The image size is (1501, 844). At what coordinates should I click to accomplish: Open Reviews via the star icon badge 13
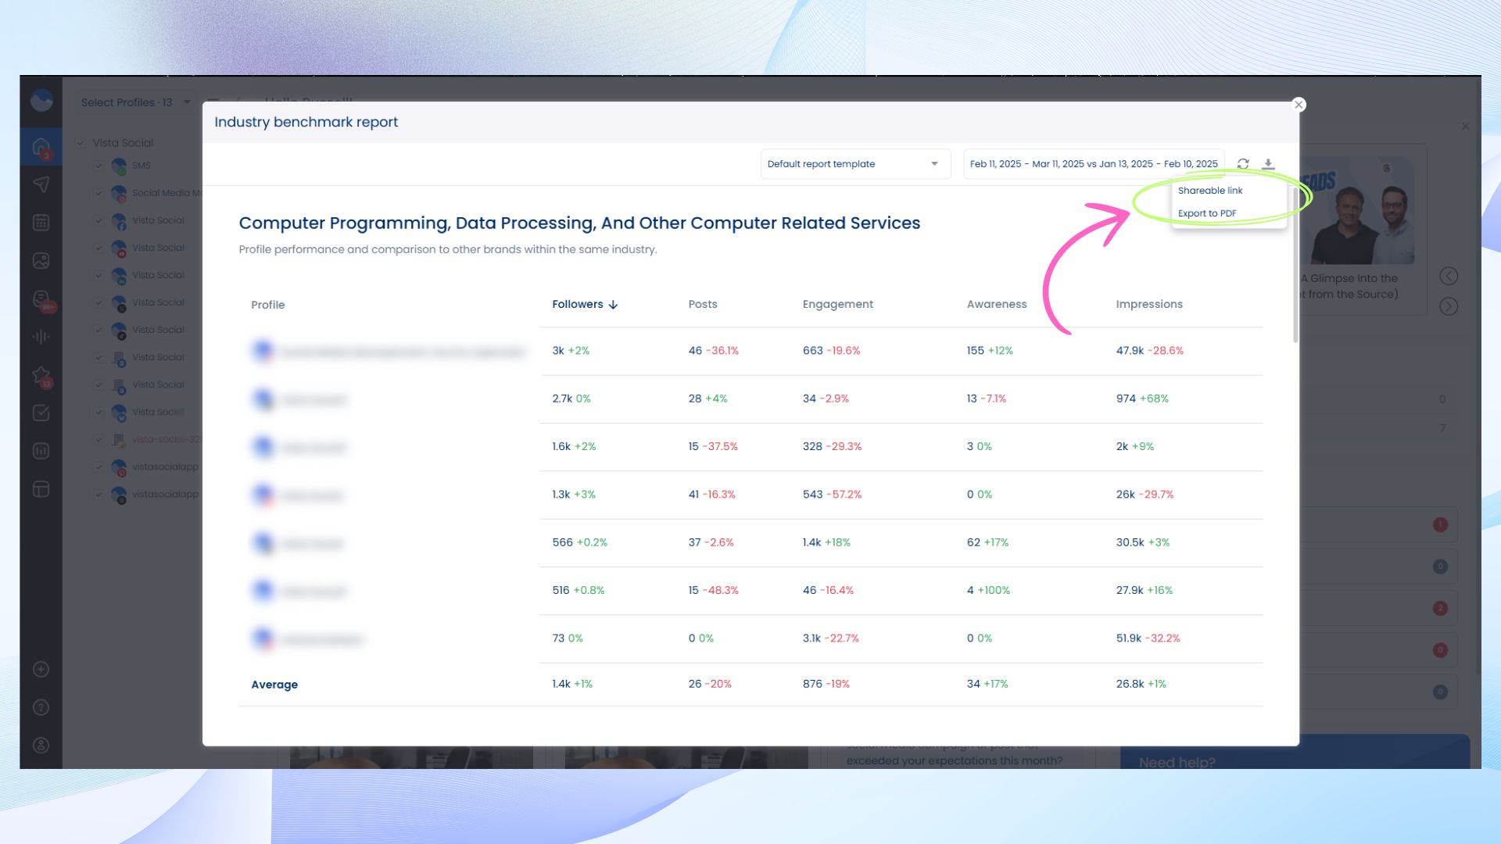(41, 373)
